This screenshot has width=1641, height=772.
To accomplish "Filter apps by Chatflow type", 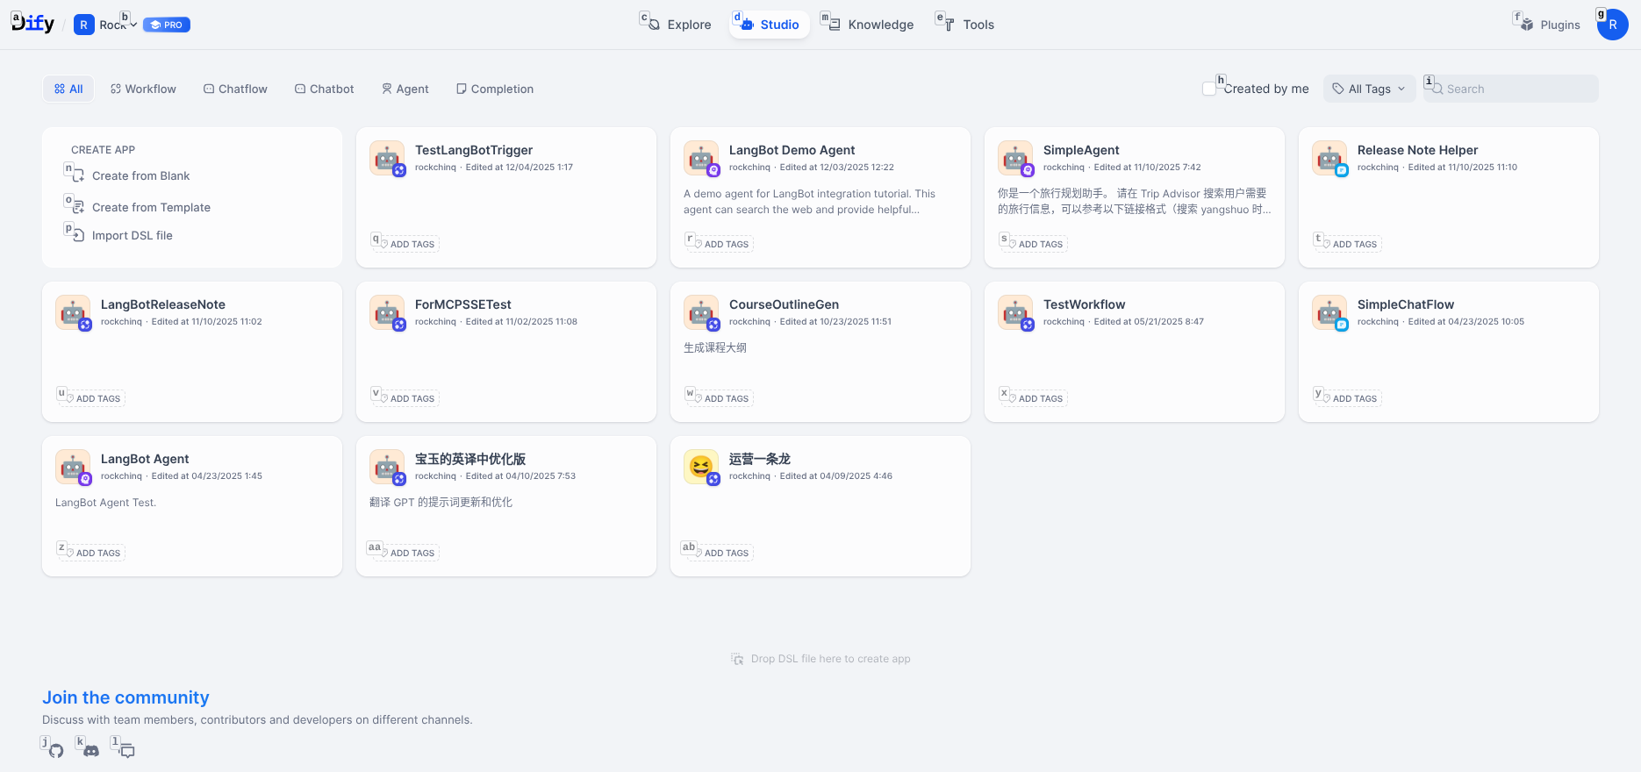I will point(235,89).
